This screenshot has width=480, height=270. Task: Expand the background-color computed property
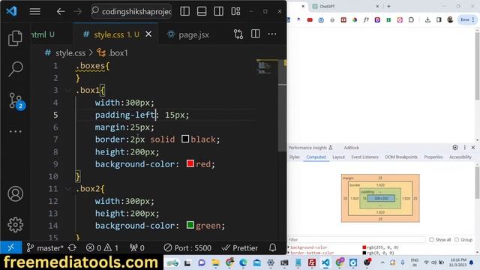[x=289, y=247]
